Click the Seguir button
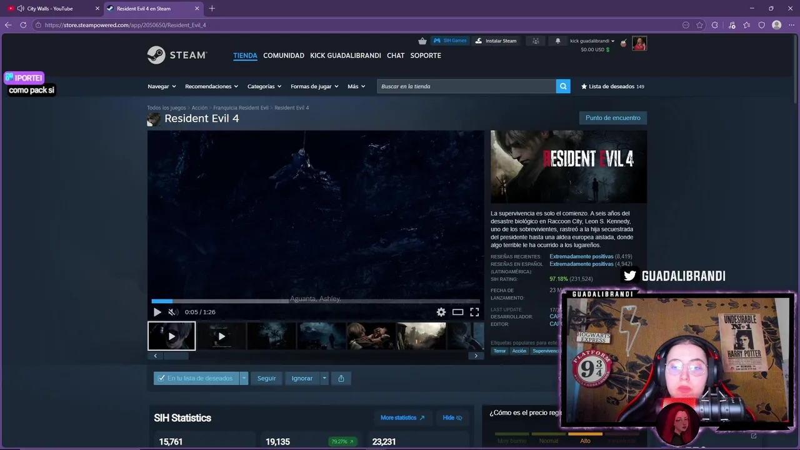 (266, 378)
